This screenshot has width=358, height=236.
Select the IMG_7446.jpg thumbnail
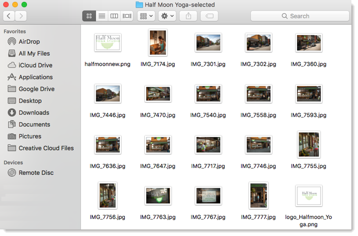point(108,94)
